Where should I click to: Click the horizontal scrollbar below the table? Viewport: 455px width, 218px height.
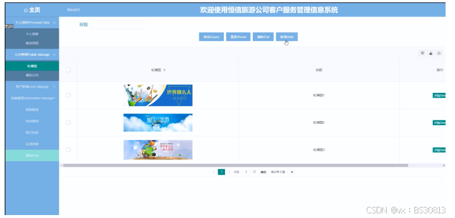pyautogui.click(x=235, y=165)
